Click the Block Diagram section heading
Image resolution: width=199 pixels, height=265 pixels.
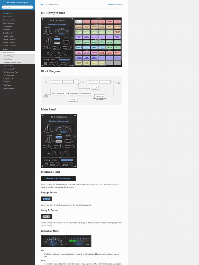(51, 71)
